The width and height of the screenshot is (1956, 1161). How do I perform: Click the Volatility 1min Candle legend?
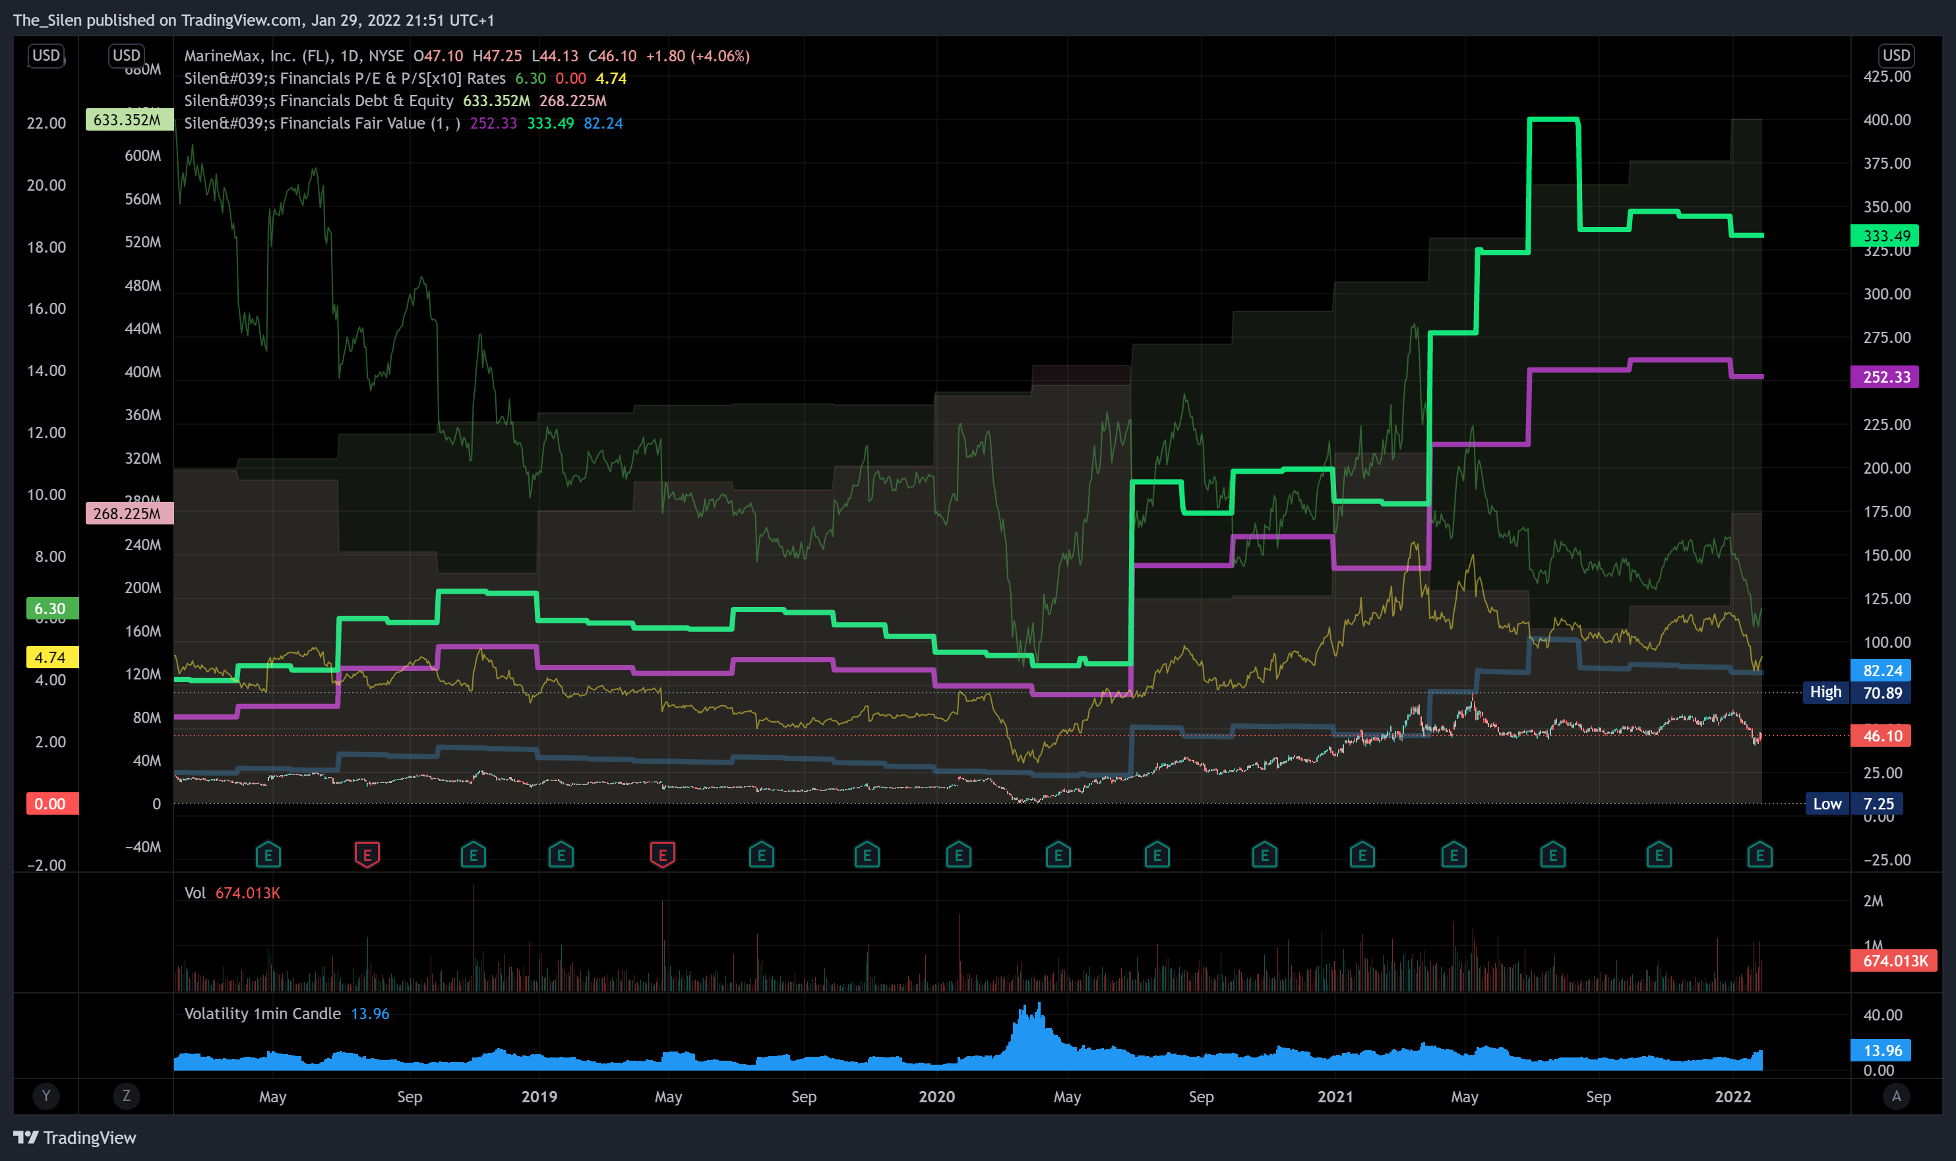click(262, 1013)
